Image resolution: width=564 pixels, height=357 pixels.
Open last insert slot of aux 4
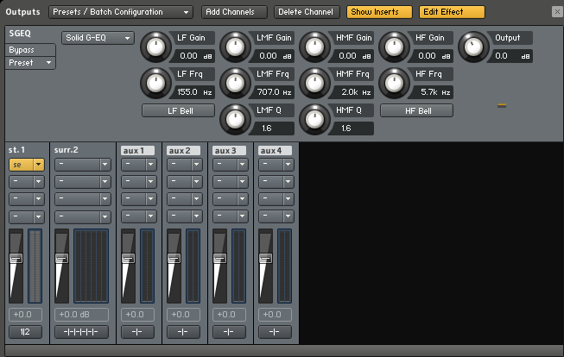click(276, 216)
